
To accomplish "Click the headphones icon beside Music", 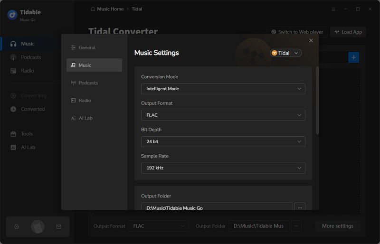I will (x=13, y=44).
